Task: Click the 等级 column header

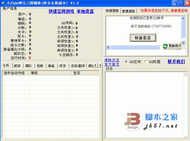Action: point(50,73)
